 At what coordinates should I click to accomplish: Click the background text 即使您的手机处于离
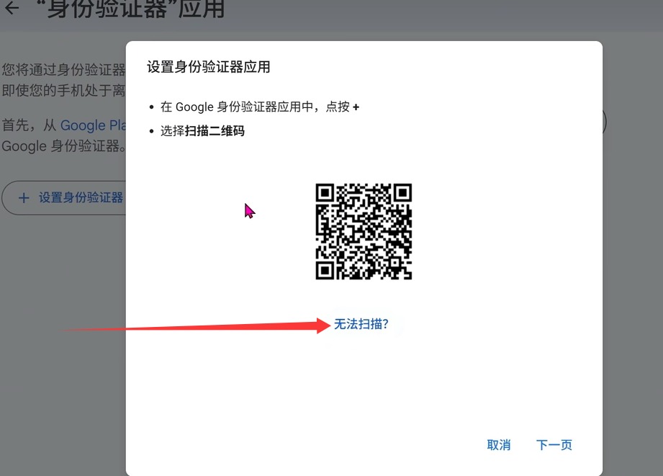pos(63,90)
